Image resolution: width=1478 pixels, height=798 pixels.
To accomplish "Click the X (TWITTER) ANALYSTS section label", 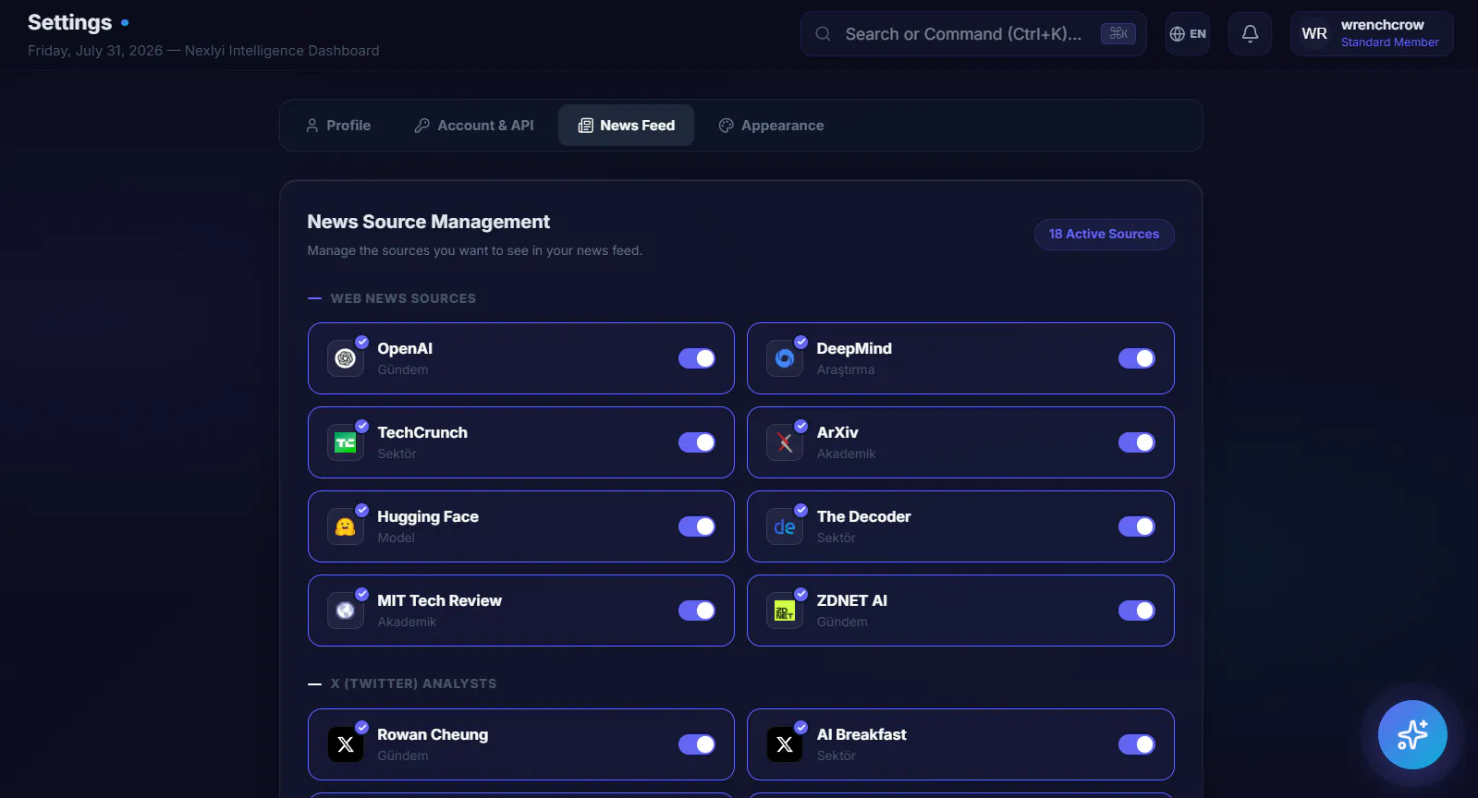I will [x=413, y=683].
